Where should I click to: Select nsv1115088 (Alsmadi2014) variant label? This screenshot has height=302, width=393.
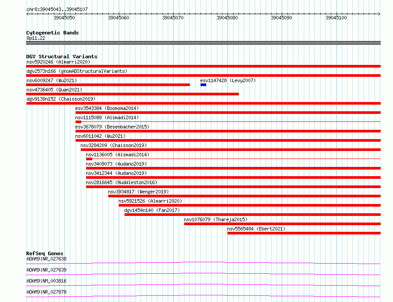[x=107, y=117]
